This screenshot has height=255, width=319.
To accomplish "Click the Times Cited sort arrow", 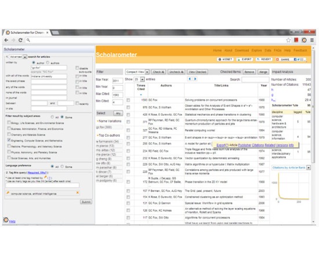I will (x=141, y=95).
